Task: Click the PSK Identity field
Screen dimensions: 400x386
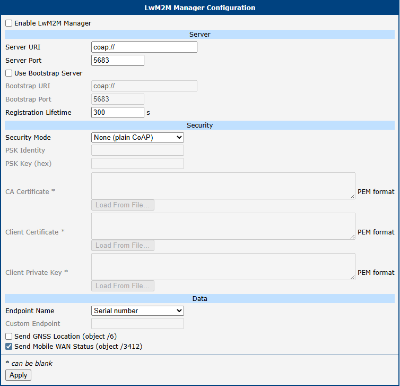Action: 137,150
